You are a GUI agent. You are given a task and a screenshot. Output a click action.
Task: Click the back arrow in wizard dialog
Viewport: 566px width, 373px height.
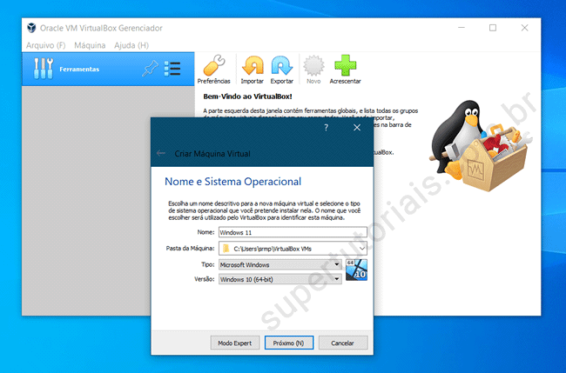coord(160,153)
